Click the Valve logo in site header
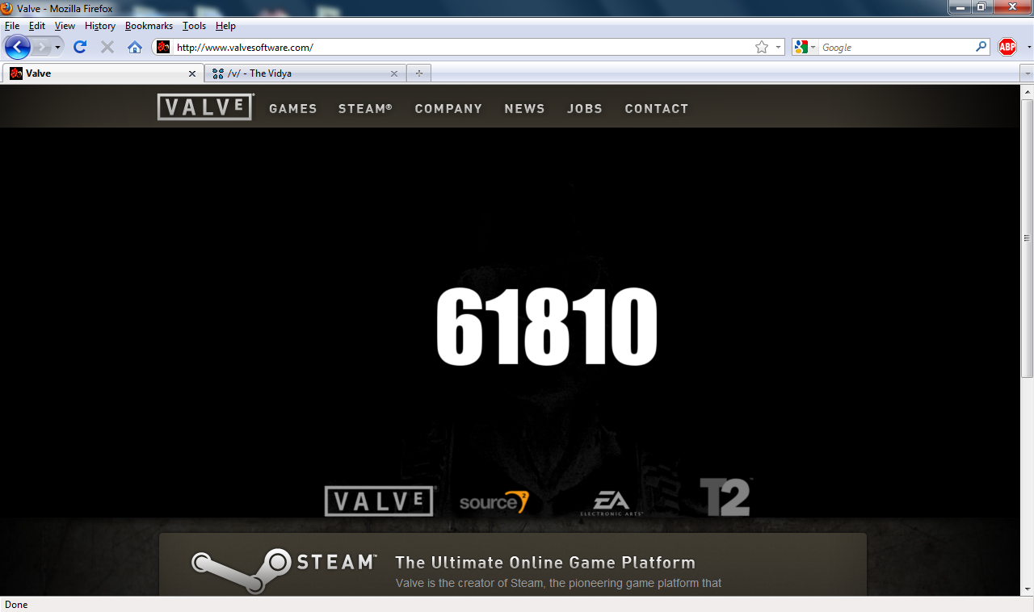The height and width of the screenshot is (612, 1034). pos(205,107)
